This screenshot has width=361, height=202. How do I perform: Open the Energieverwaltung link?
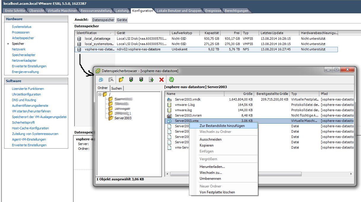[x=25, y=72]
